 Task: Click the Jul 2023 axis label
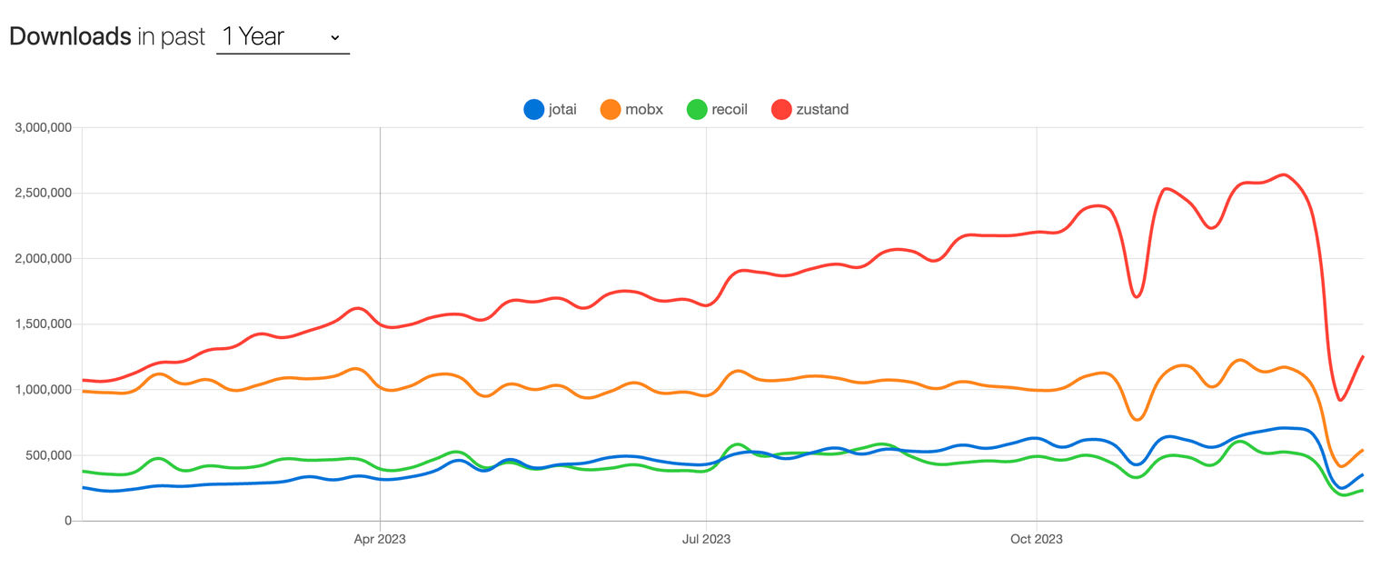(706, 538)
